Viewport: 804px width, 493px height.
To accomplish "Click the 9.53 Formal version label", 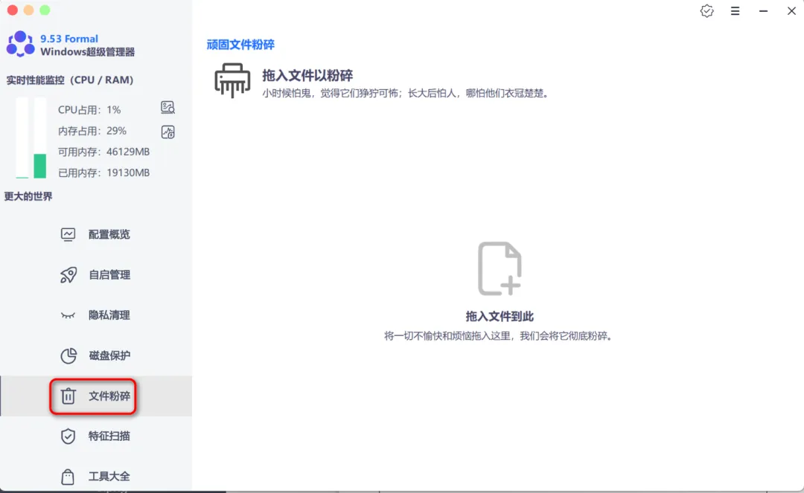I will pos(69,39).
